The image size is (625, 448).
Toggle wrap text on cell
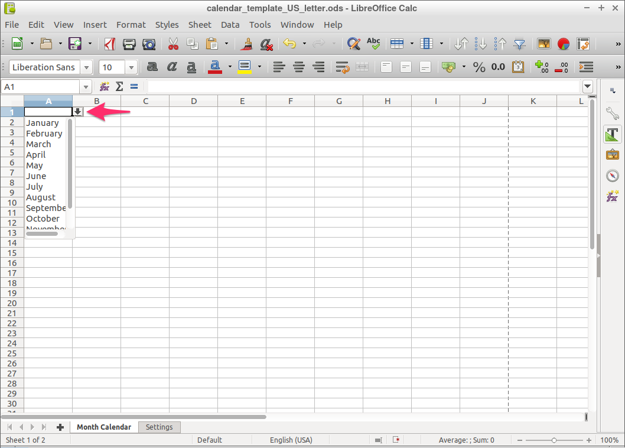pos(342,67)
